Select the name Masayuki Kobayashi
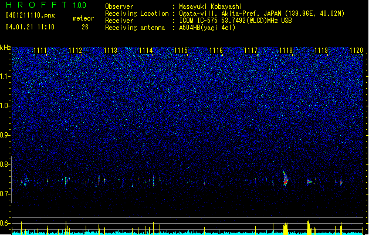This screenshot has height=235, width=369. (211, 6)
